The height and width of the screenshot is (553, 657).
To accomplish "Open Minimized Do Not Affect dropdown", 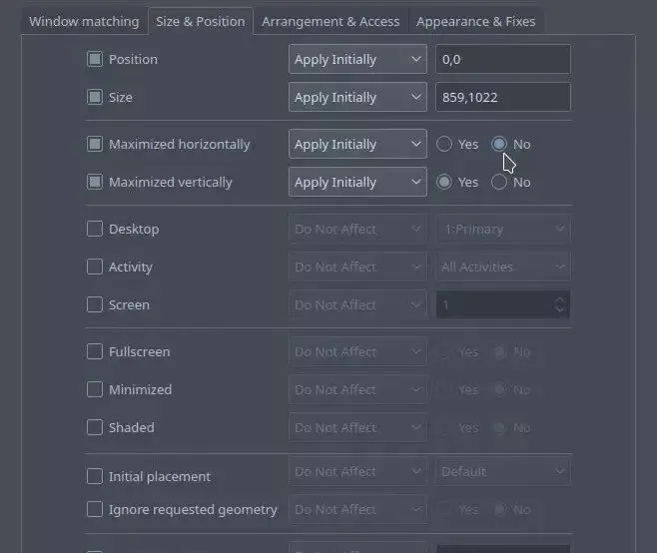I will (357, 389).
